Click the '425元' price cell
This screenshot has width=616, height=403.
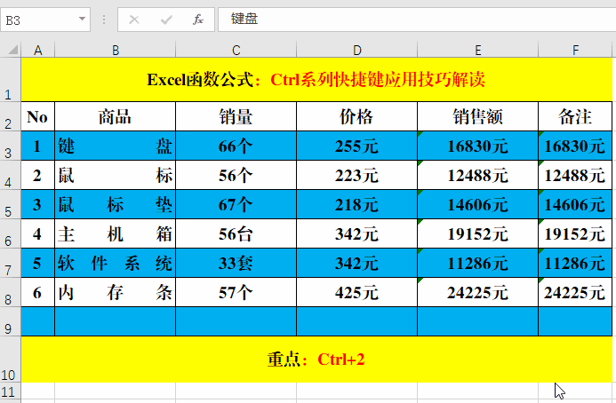tap(356, 292)
